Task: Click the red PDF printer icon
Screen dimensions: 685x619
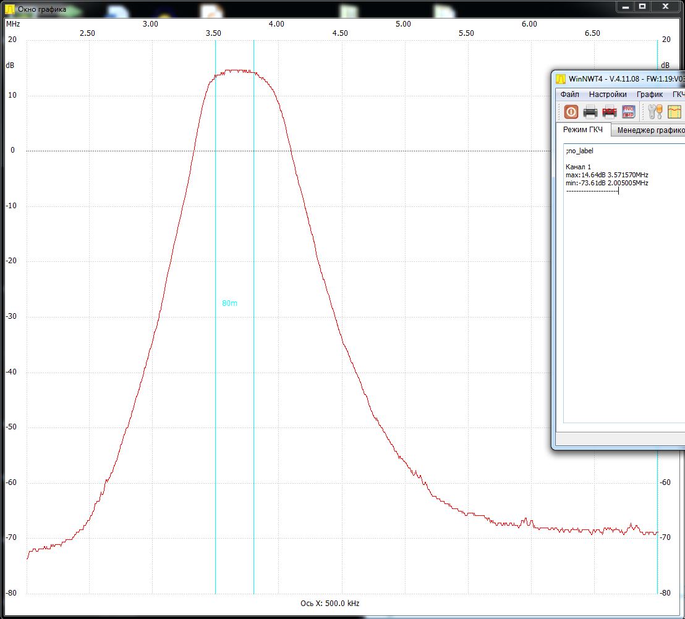Action: 610,112
